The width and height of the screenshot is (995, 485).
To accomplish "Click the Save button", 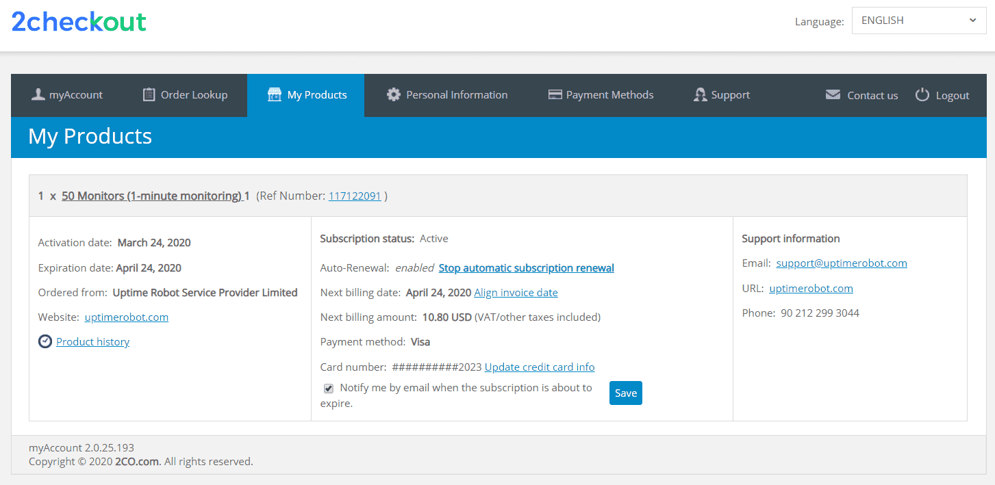I will 625,393.
